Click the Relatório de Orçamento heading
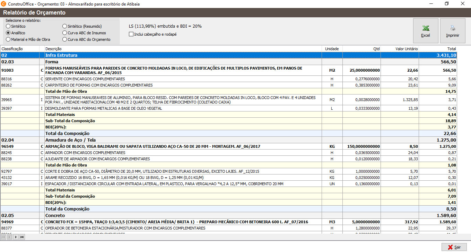 (x=34, y=13)
